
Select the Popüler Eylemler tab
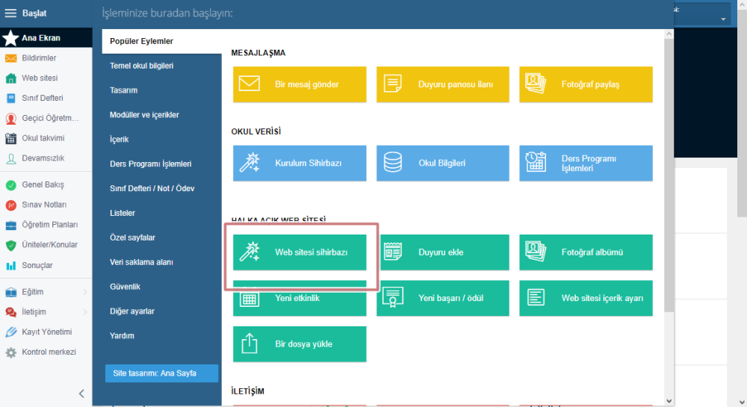[161, 41]
